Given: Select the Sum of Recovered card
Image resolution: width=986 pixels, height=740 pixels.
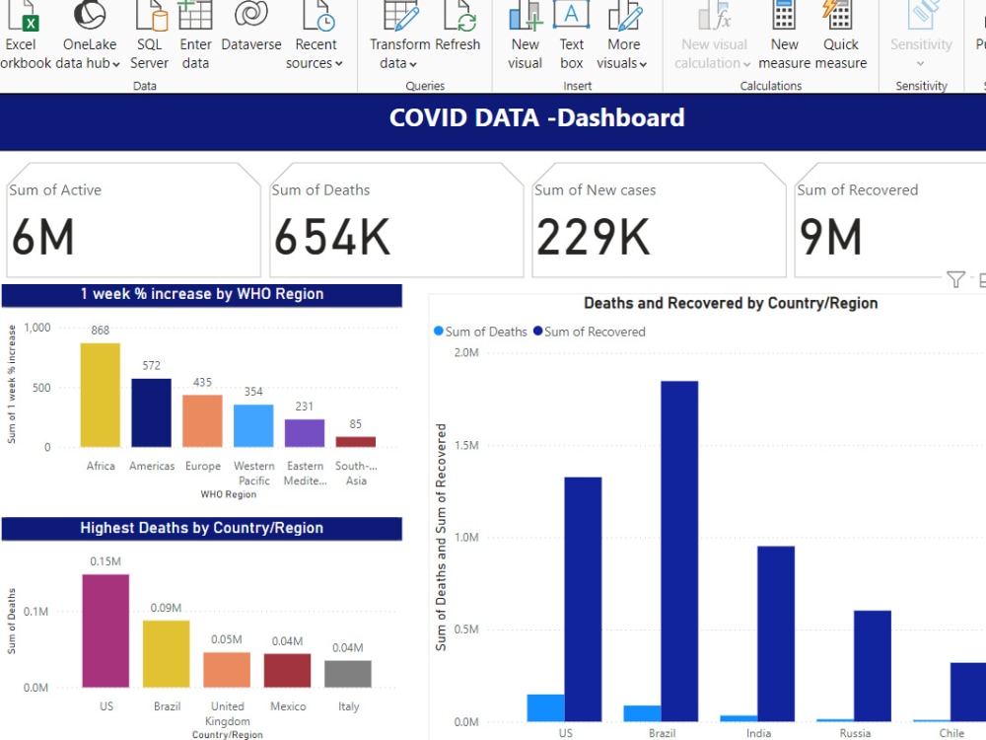Looking at the screenshot, I should (x=889, y=220).
